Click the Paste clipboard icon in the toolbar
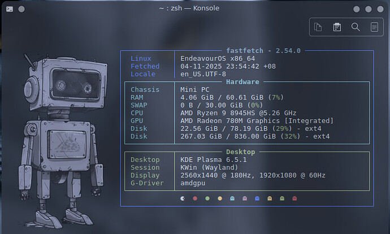This screenshot has height=234, width=390. pos(337,27)
